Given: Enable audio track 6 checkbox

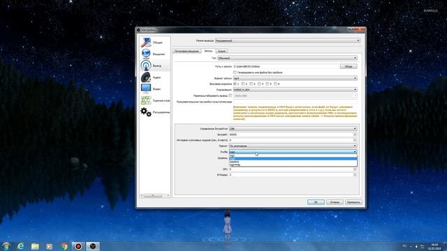Looking at the screenshot, I should click(275, 84).
